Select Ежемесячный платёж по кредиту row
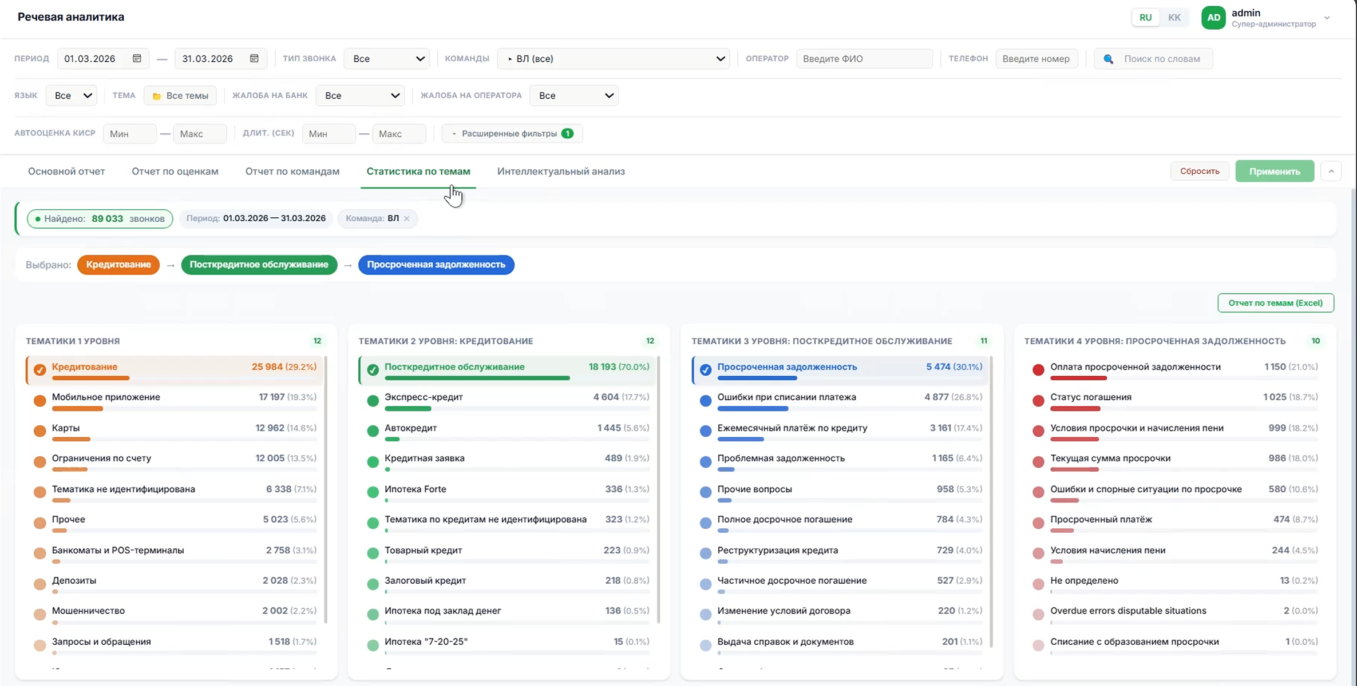The width and height of the screenshot is (1357, 686). point(841,432)
